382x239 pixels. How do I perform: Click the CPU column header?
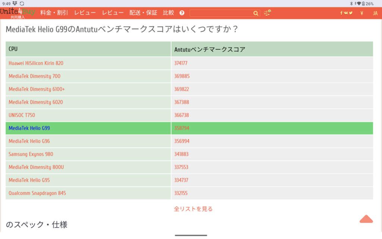click(x=88, y=49)
